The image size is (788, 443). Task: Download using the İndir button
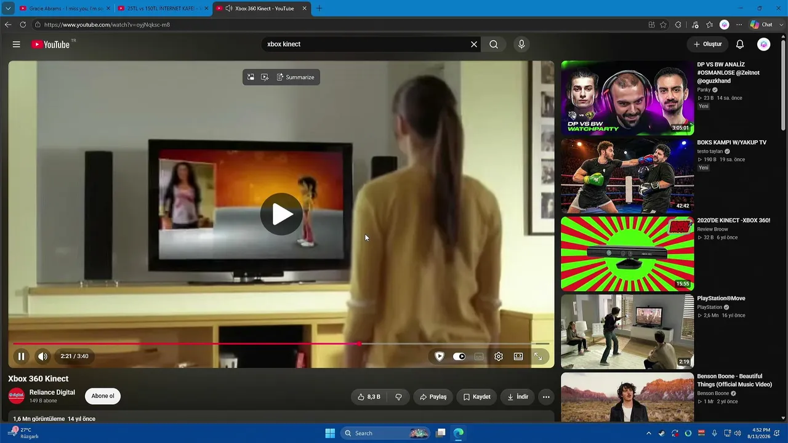click(517, 397)
